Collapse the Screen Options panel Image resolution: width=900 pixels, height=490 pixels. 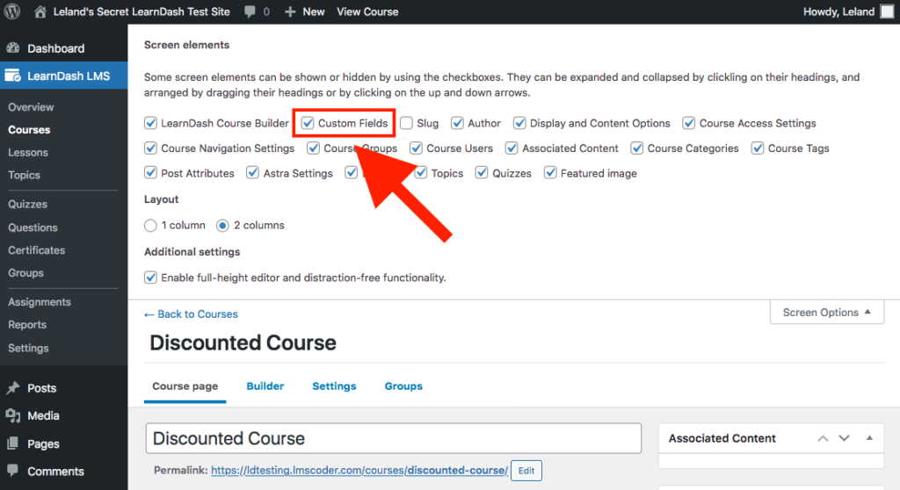pyautogui.click(x=826, y=313)
